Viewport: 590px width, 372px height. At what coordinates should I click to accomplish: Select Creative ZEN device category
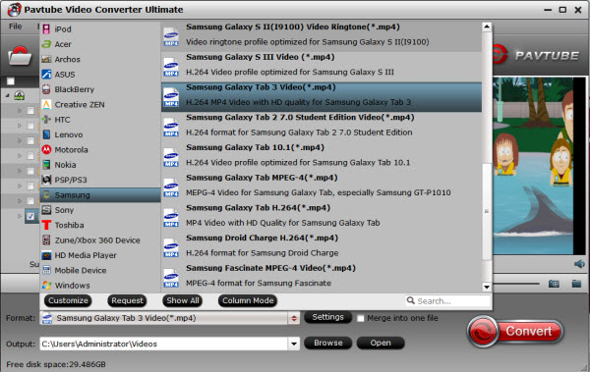(100, 104)
